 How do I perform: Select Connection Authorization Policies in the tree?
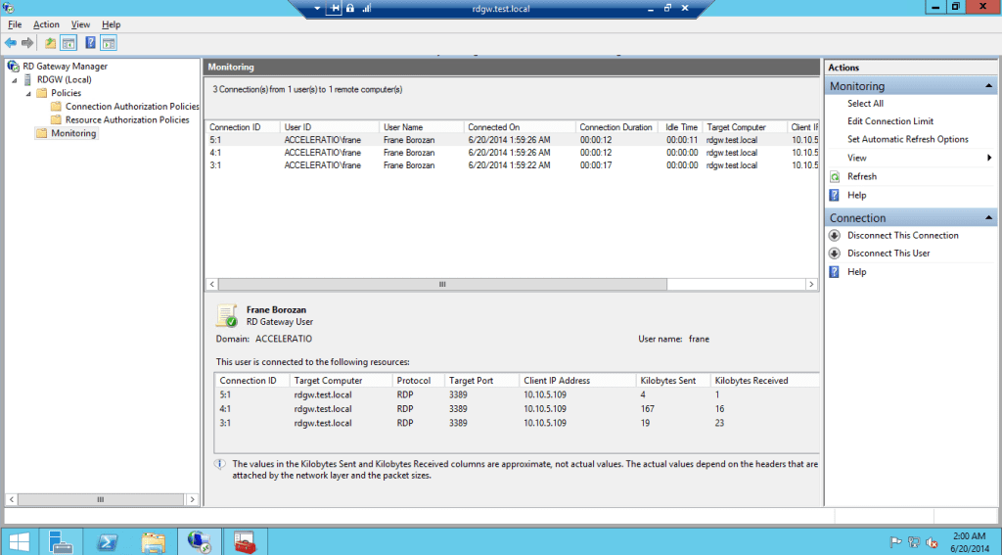pos(132,107)
